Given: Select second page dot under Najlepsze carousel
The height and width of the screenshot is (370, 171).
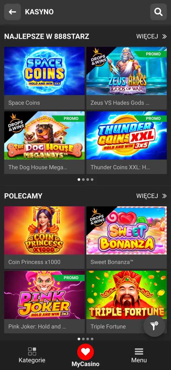Looking at the screenshot, I should click(83, 180).
